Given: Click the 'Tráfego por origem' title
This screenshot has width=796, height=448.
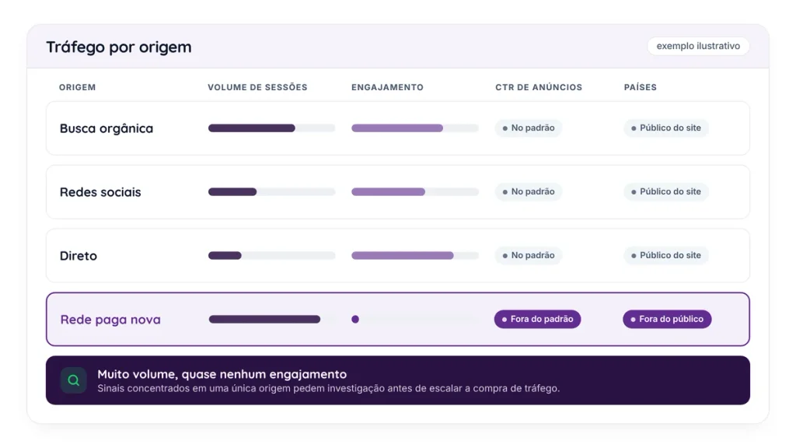Looking at the screenshot, I should [x=119, y=47].
